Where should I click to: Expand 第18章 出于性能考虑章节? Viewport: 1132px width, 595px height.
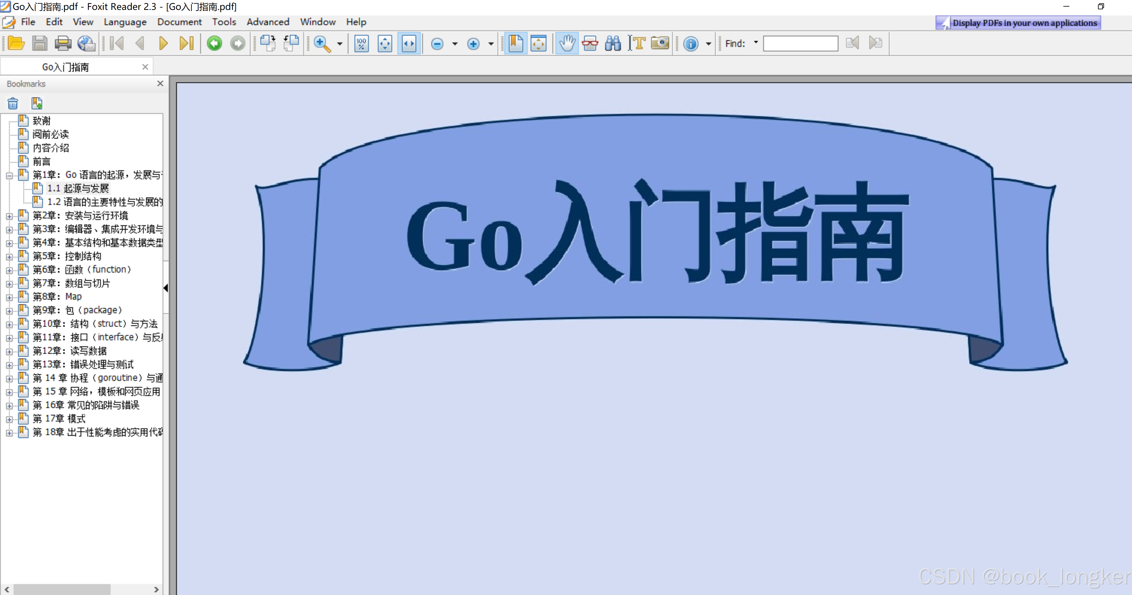pos(10,432)
